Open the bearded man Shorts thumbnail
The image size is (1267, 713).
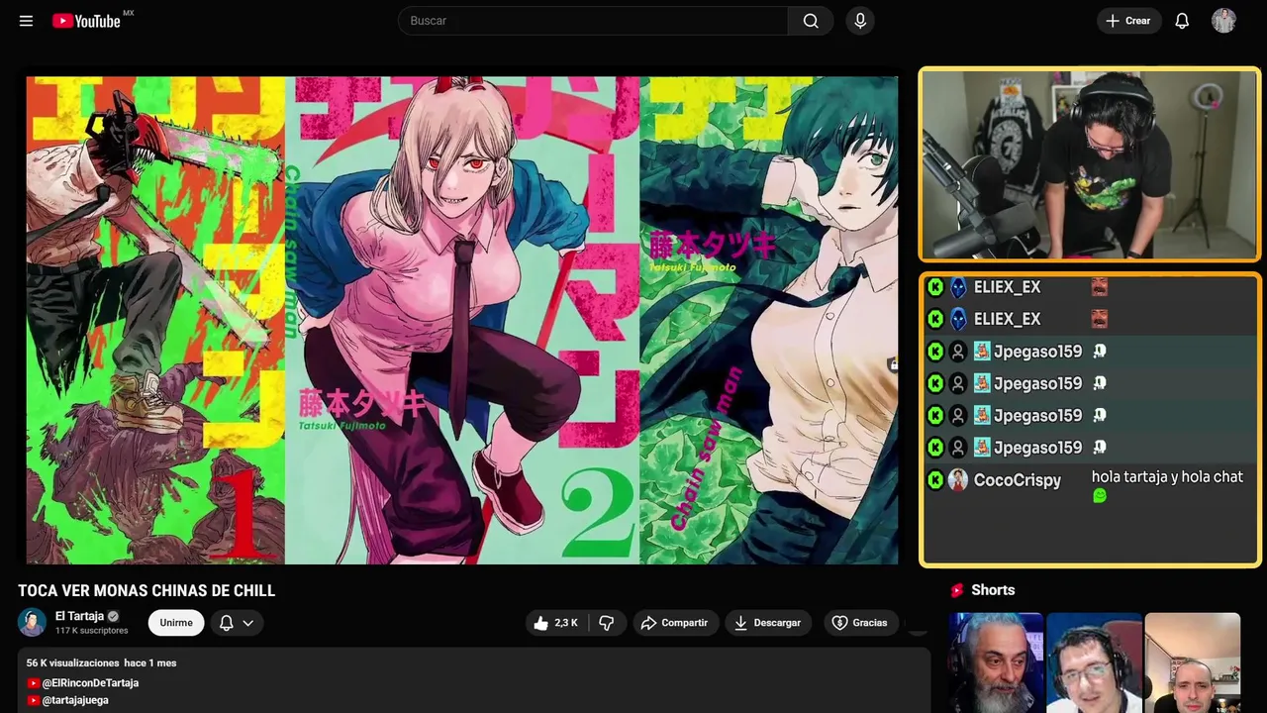click(996, 662)
